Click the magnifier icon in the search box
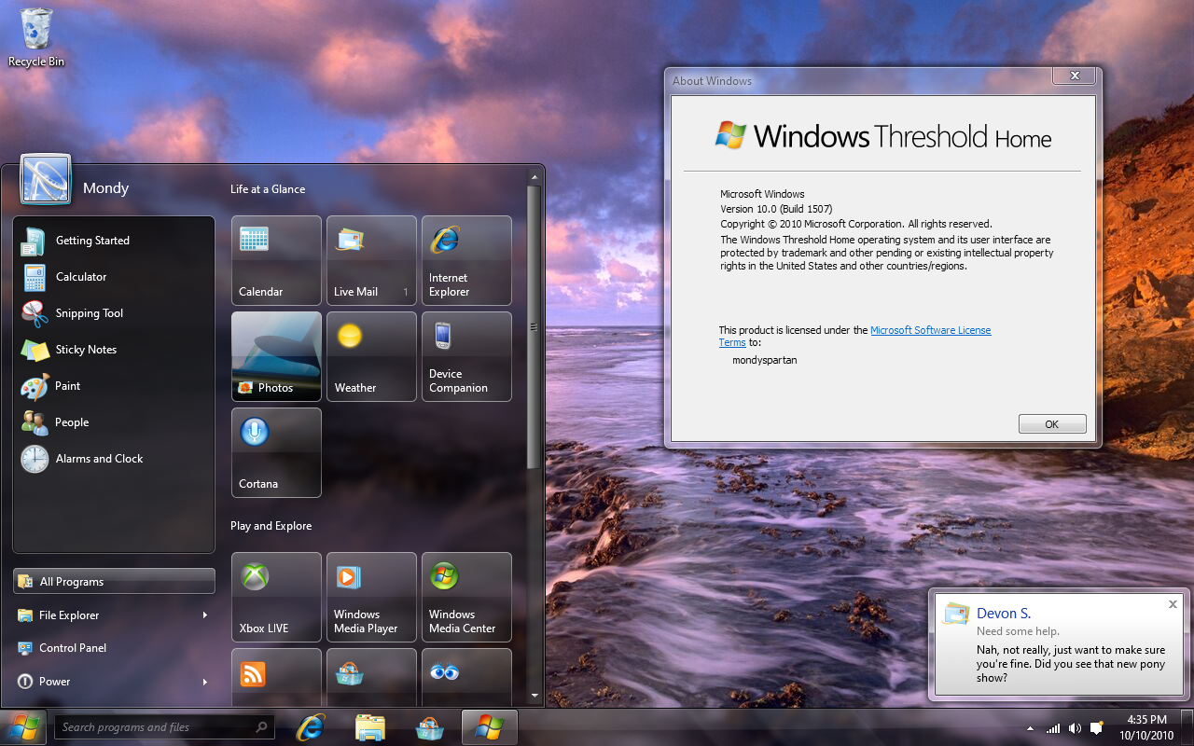1194x746 pixels. click(x=262, y=727)
